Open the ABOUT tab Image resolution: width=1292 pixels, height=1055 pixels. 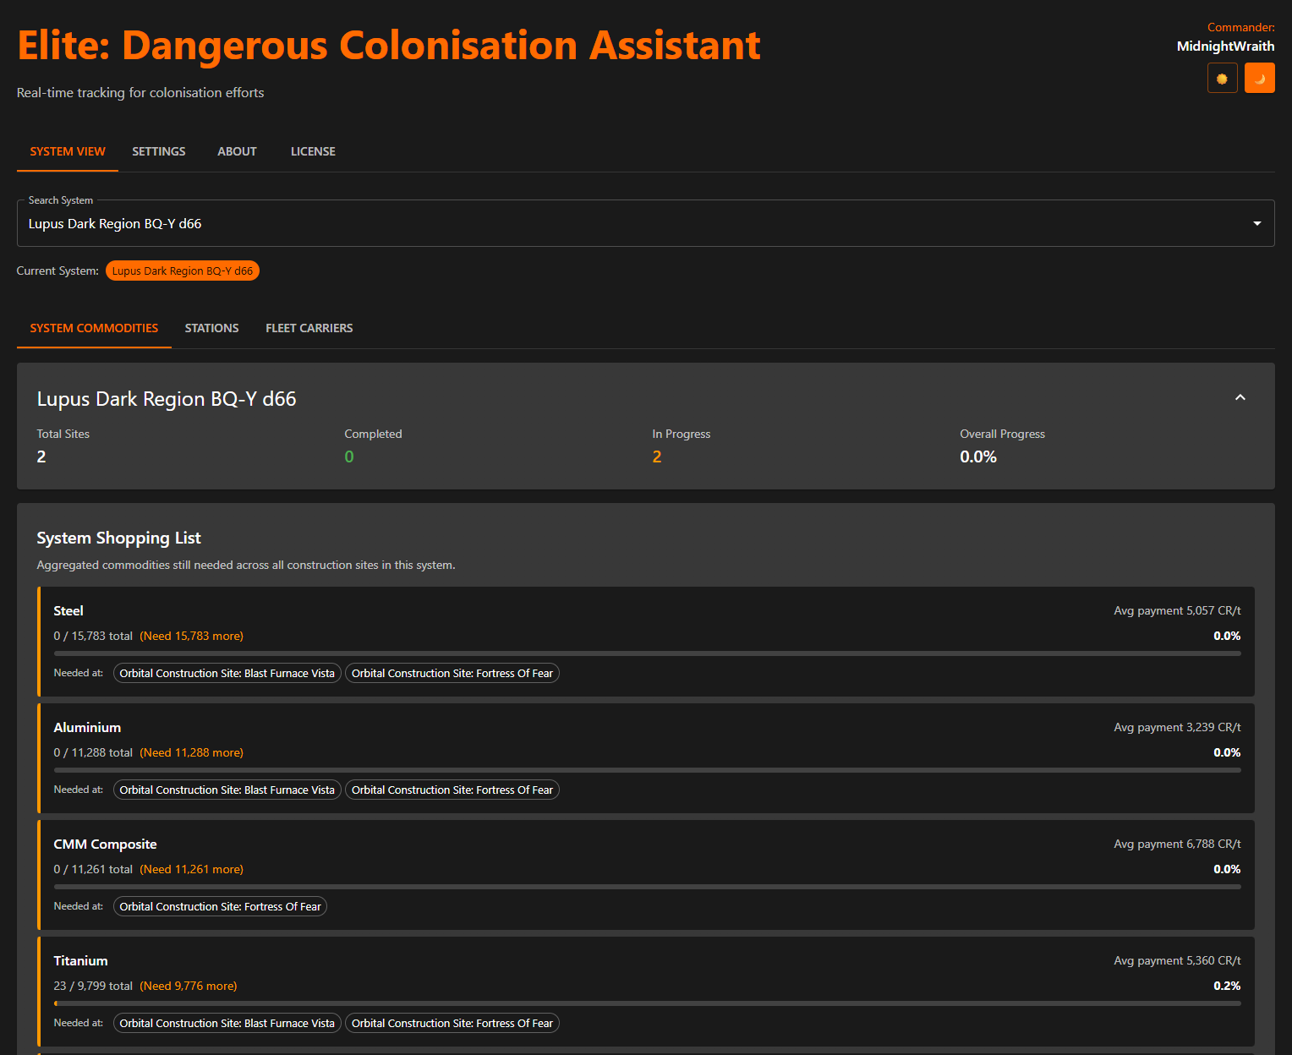(237, 151)
